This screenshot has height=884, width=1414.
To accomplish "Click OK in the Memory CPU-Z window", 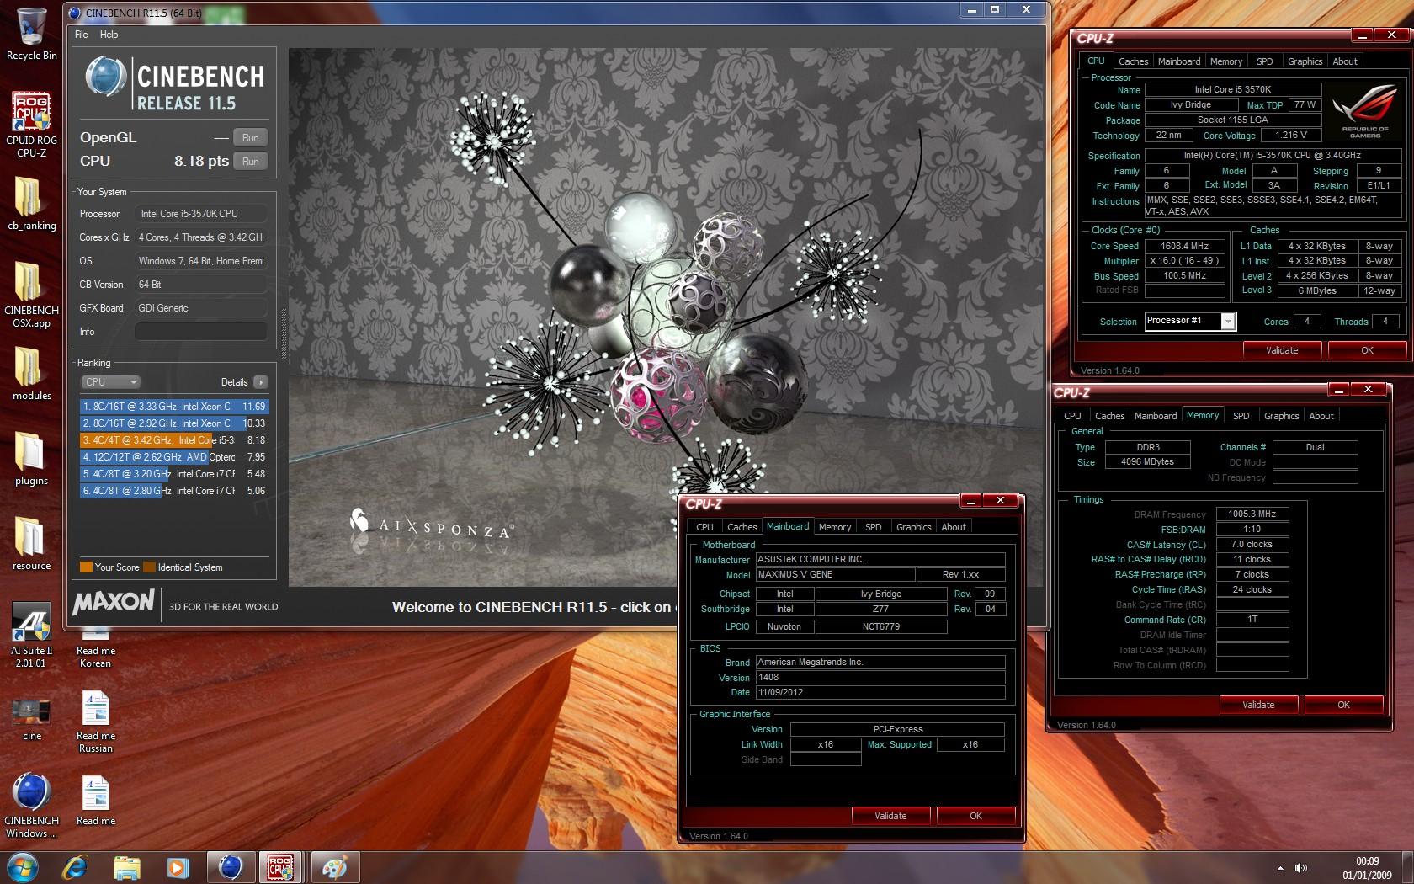I will pyautogui.click(x=1343, y=705).
